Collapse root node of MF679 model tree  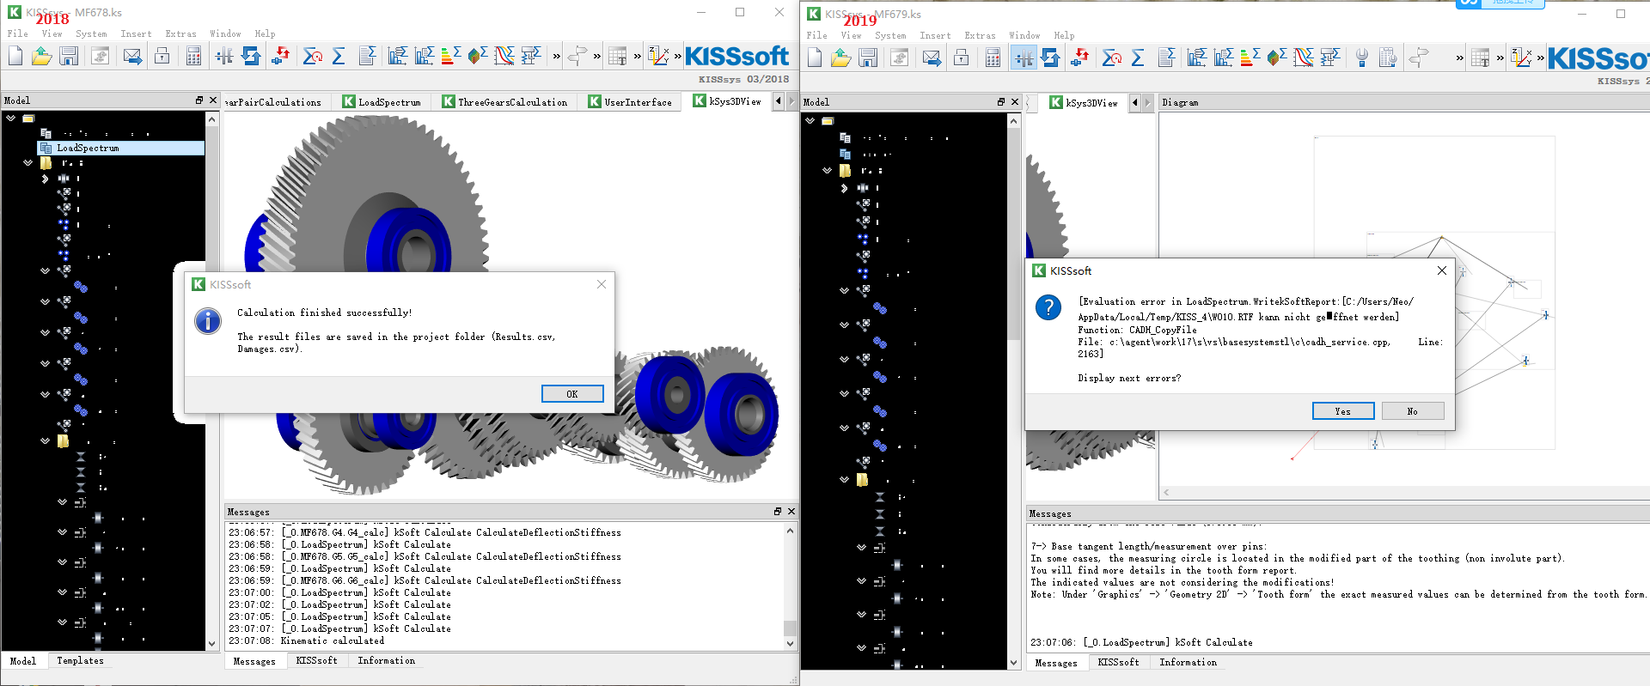coord(810,121)
